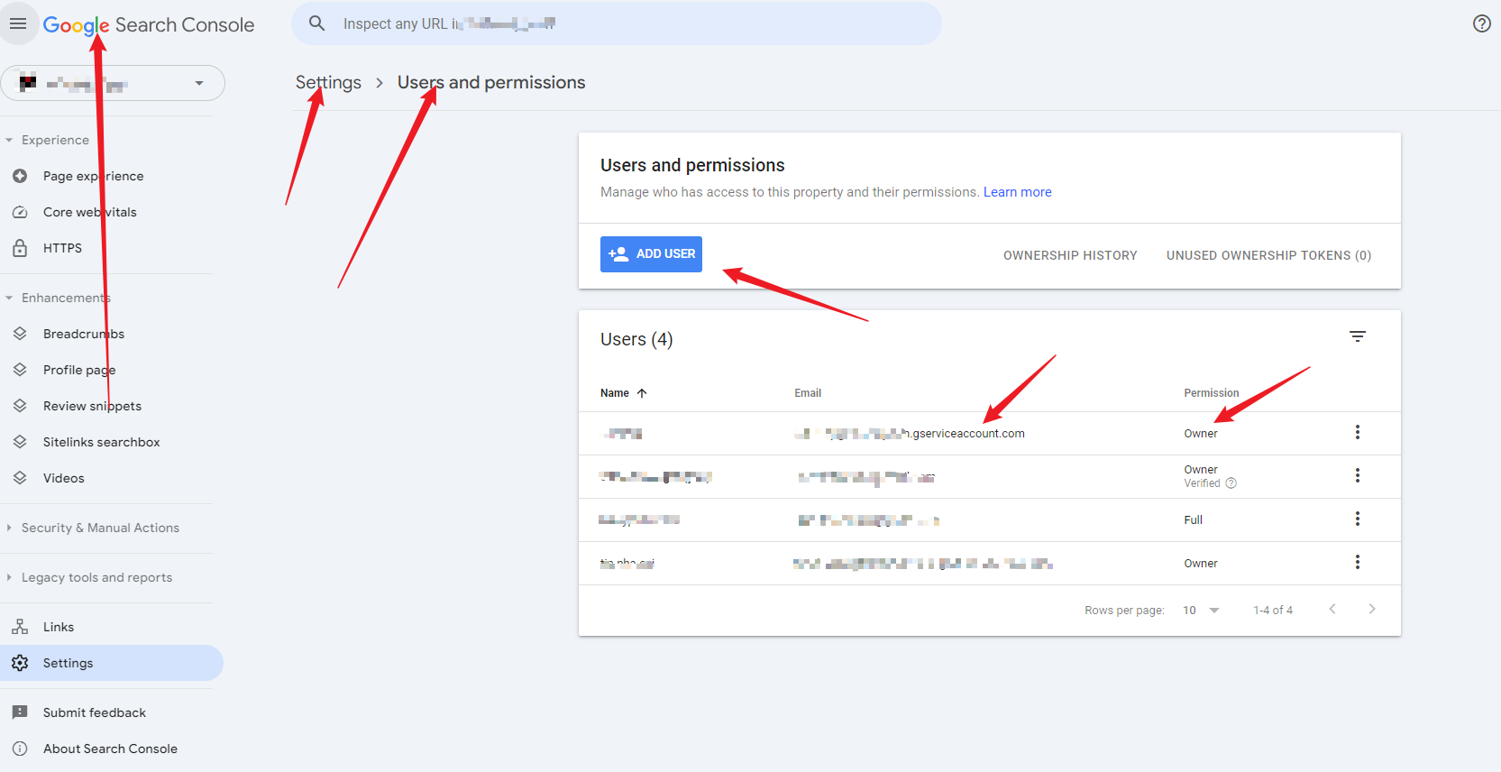This screenshot has height=772, width=1501.
Task: Click the search magnifier icon
Action: [316, 23]
